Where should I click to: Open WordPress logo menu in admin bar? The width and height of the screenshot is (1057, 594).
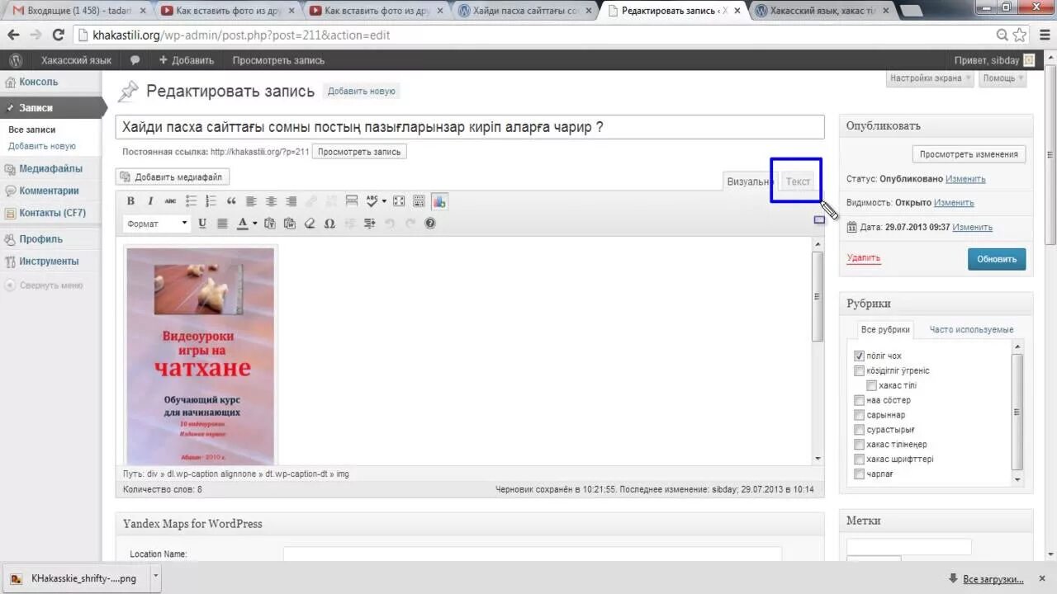coord(16,60)
